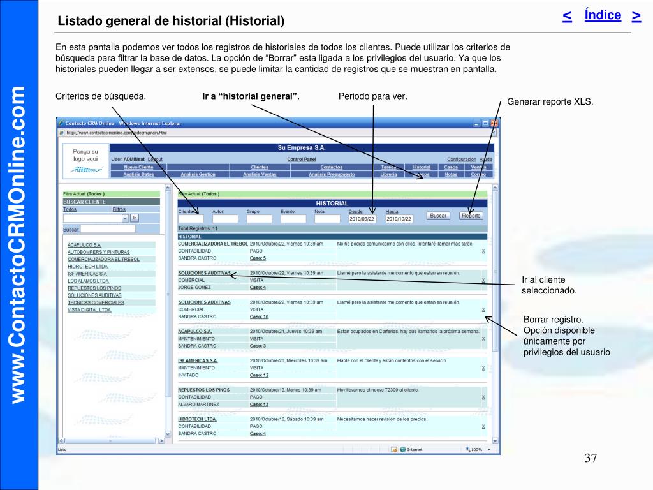Open the Índice link

tap(603, 15)
